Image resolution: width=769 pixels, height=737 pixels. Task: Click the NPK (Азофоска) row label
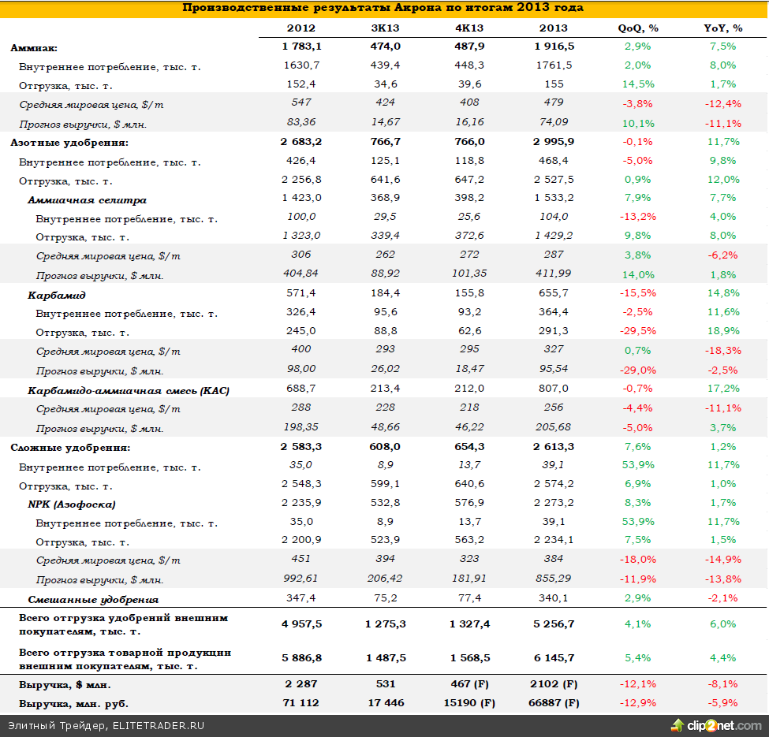(x=72, y=504)
